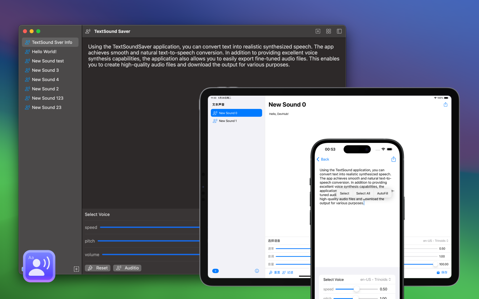Choose Select All in iPhone edit menu

[363, 193]
